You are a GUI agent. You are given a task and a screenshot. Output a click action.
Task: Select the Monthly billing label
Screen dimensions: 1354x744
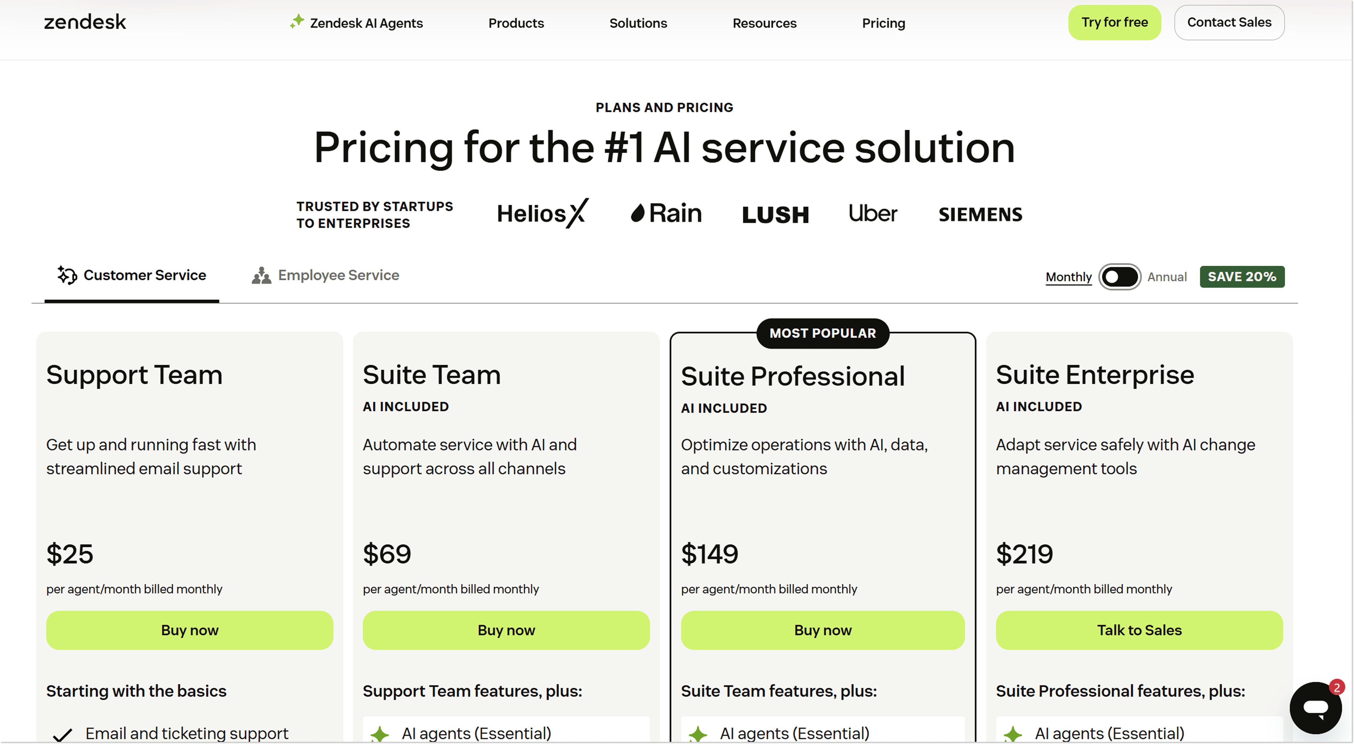click(x=1068, y=277)
